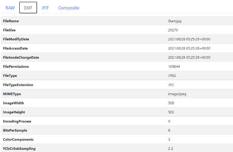Open the JFIF tab

click(45, 8)
